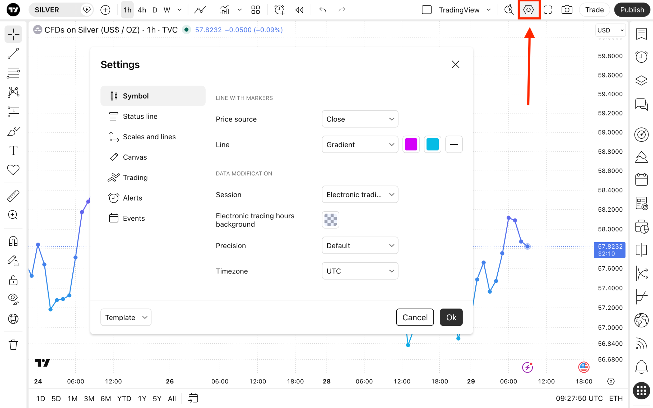Open the Canvas settings tab
The image size is (653, 408).
point(153,157)
